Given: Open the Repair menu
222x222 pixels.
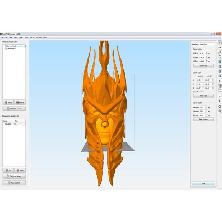Looking at the screenshot, I should point(21,37).
